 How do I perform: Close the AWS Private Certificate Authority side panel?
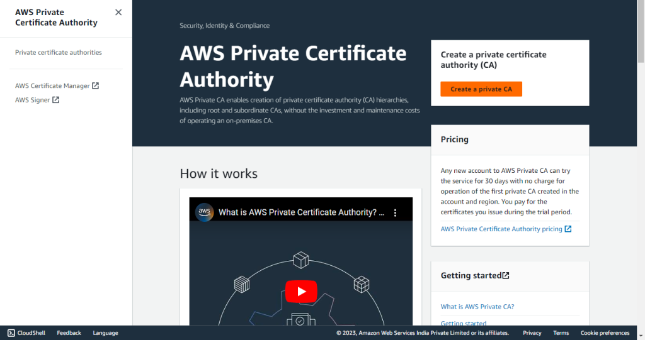click(x=118, y=13)
